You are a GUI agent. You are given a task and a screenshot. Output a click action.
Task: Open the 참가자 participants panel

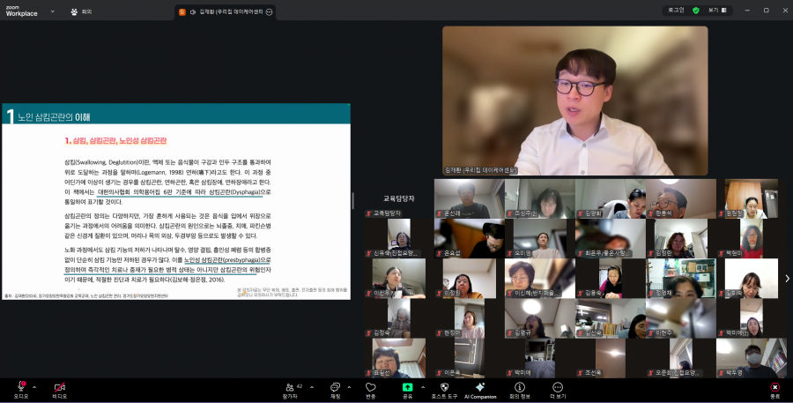tap(289, 388)
